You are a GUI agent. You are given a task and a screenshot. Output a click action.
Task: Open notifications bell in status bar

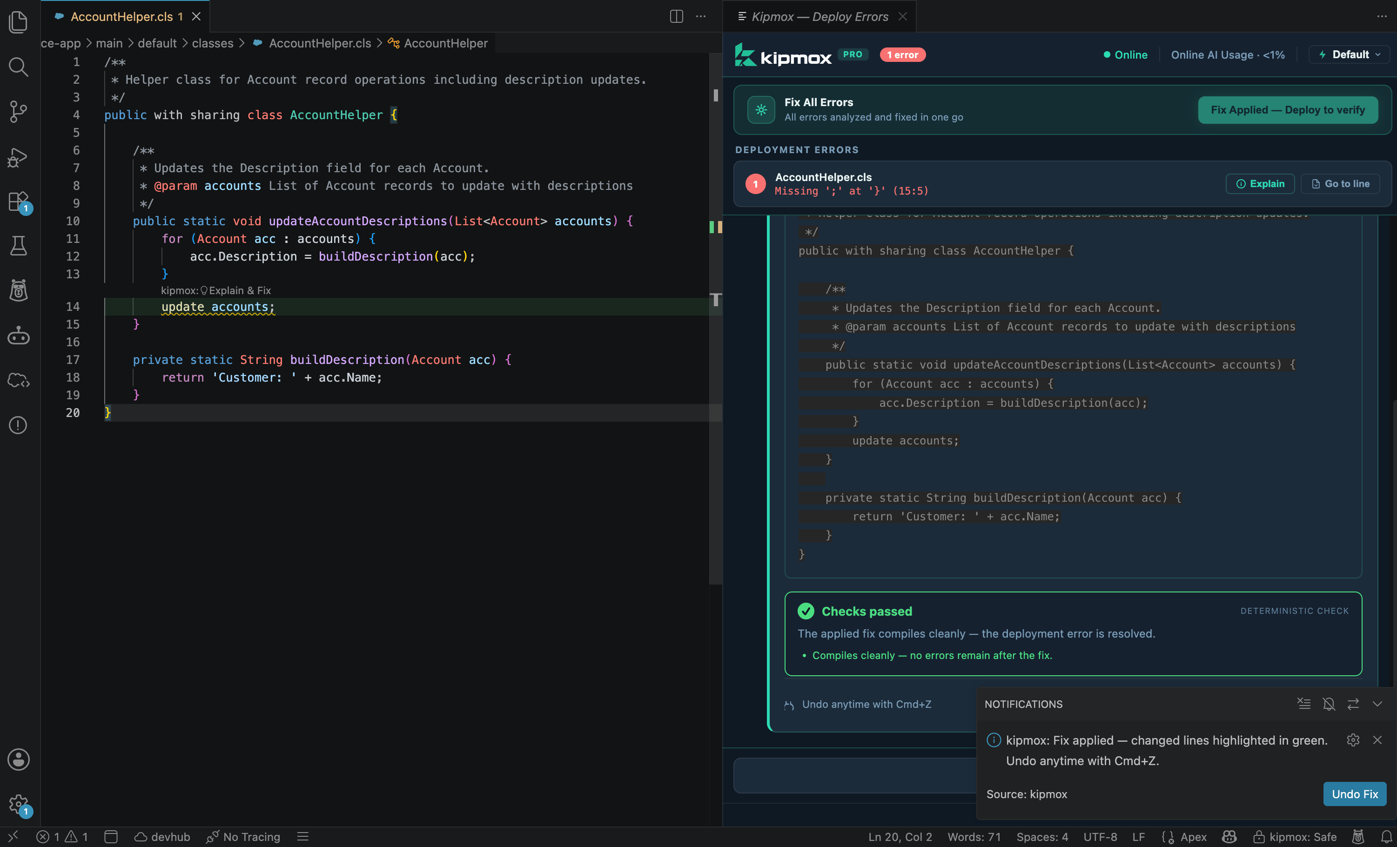click(x=1386, y=837)
